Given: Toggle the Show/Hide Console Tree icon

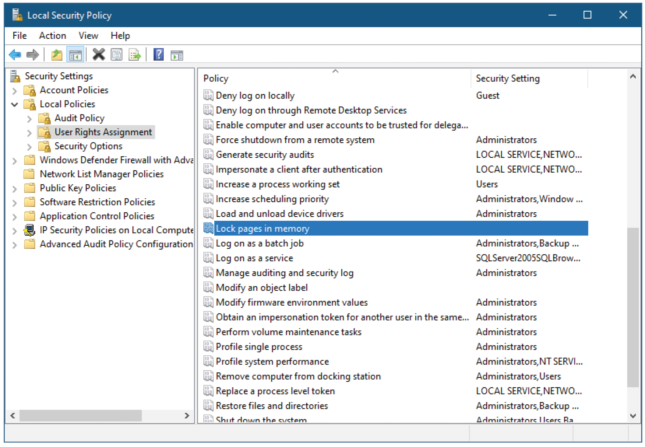Looking at the screenshot, I should click(x=75, y=55).
